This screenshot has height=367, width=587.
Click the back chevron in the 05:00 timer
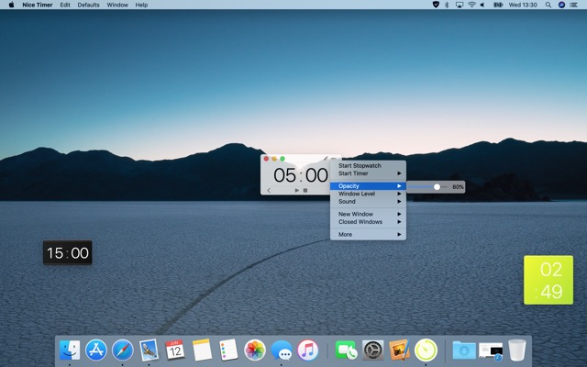pos(269,191)
